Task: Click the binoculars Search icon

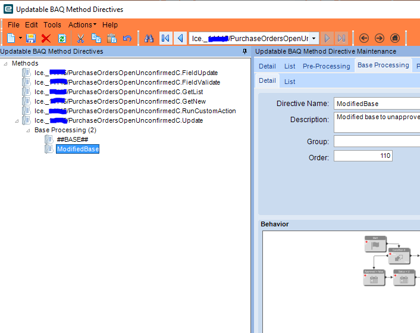Action: click(x=149, y=38)
